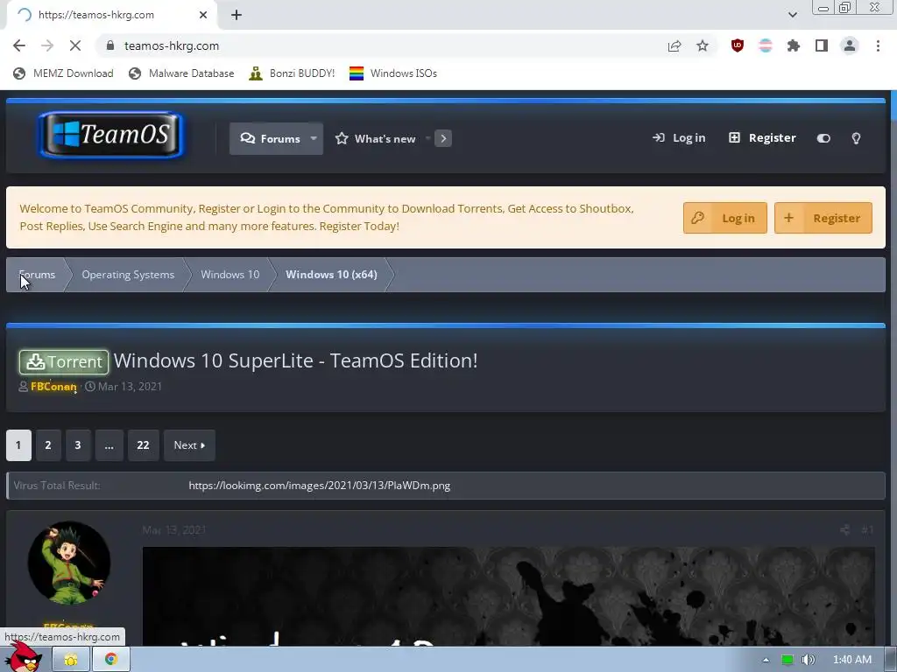Toggle the browser side panel
Screen dimensions: 897x672
tap(822, 45)
